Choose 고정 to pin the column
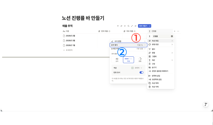The image size is (213, 125). point(161,64)
